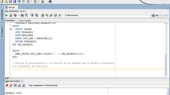The image size is (170, 95).
Task: Click the Save All icon in main toolbar
Action: (15, 1)
